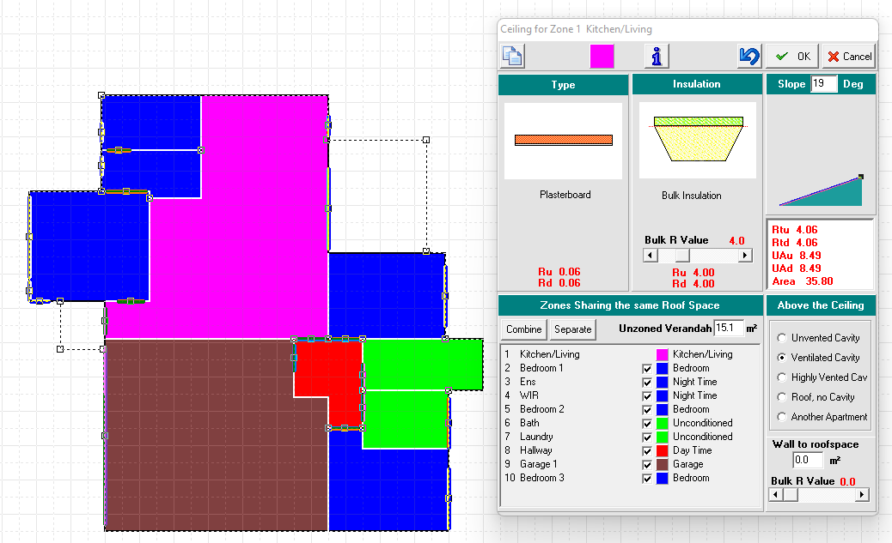Click the Combine zones button
The width and height of the screenshot is (892, 543).
pyautogui.click(x=523, y=329)
